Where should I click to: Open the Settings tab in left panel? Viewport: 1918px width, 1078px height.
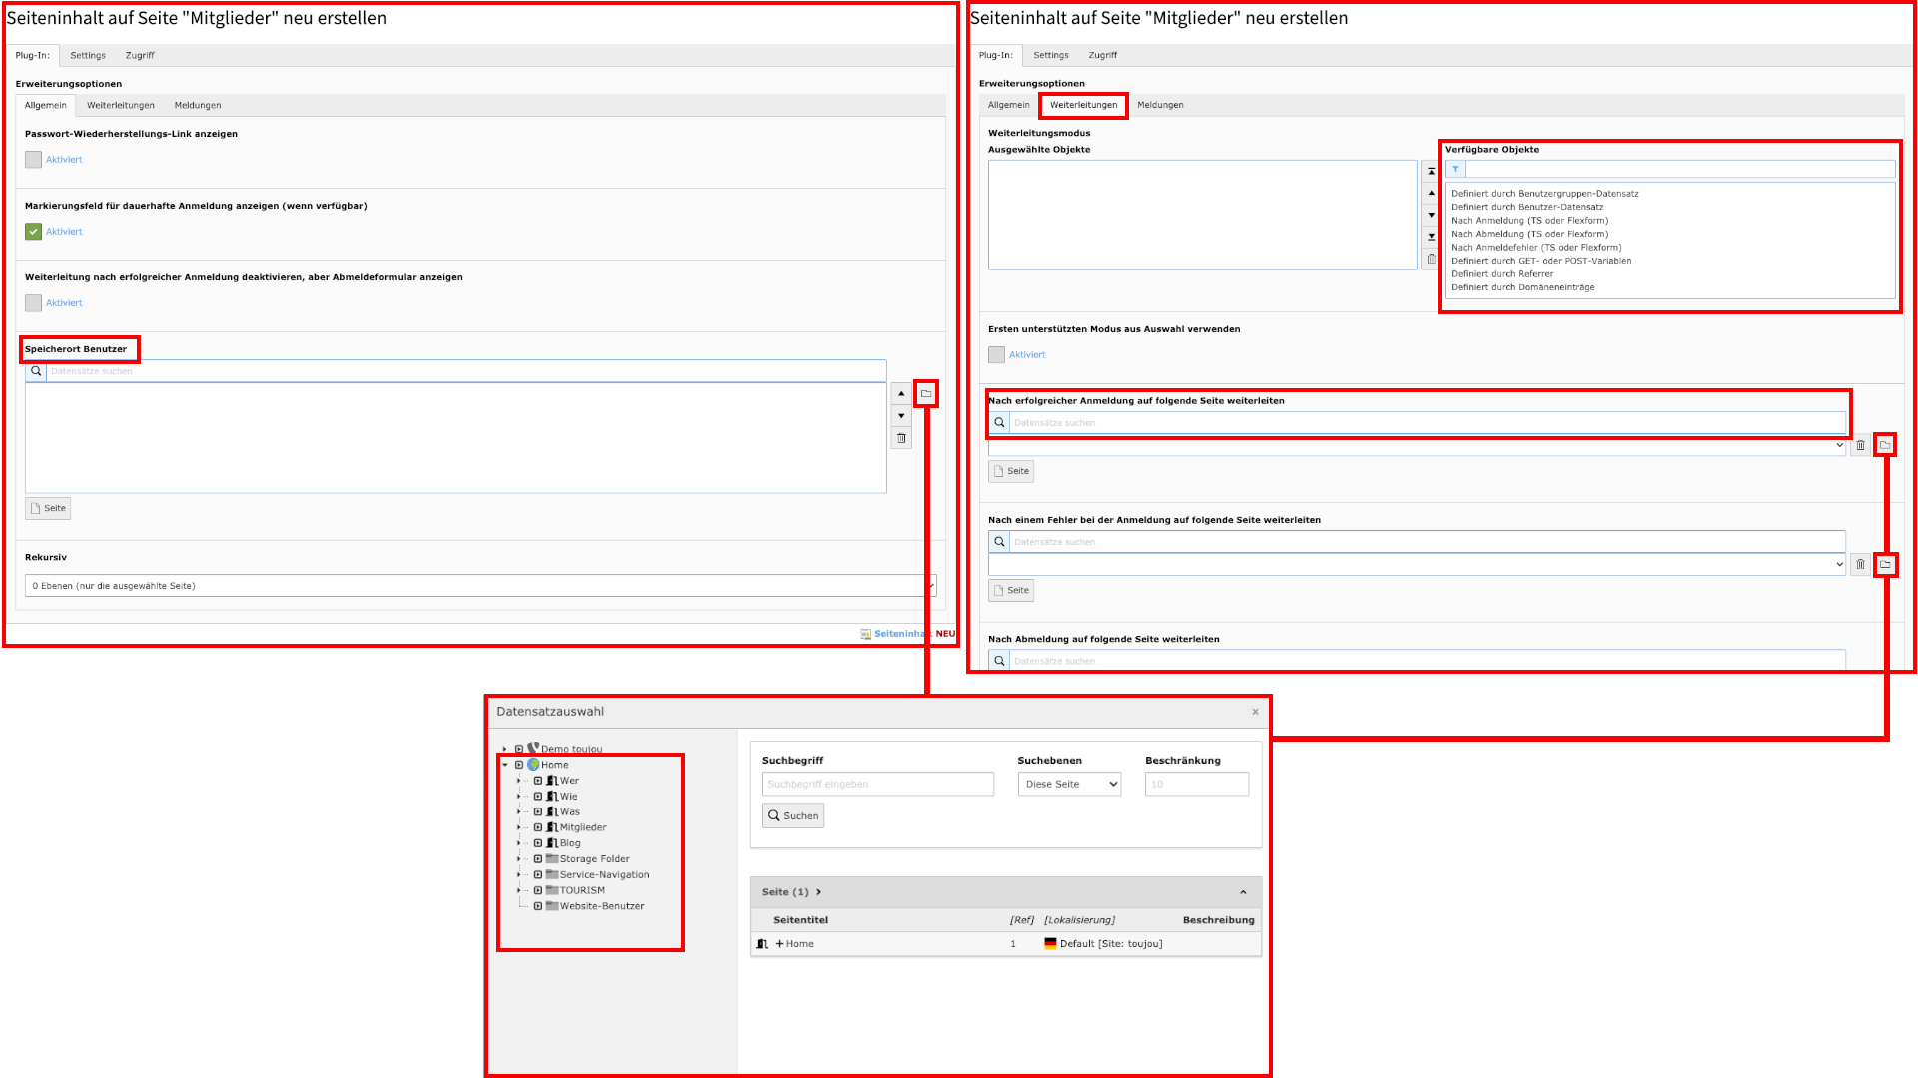(88, 56)
